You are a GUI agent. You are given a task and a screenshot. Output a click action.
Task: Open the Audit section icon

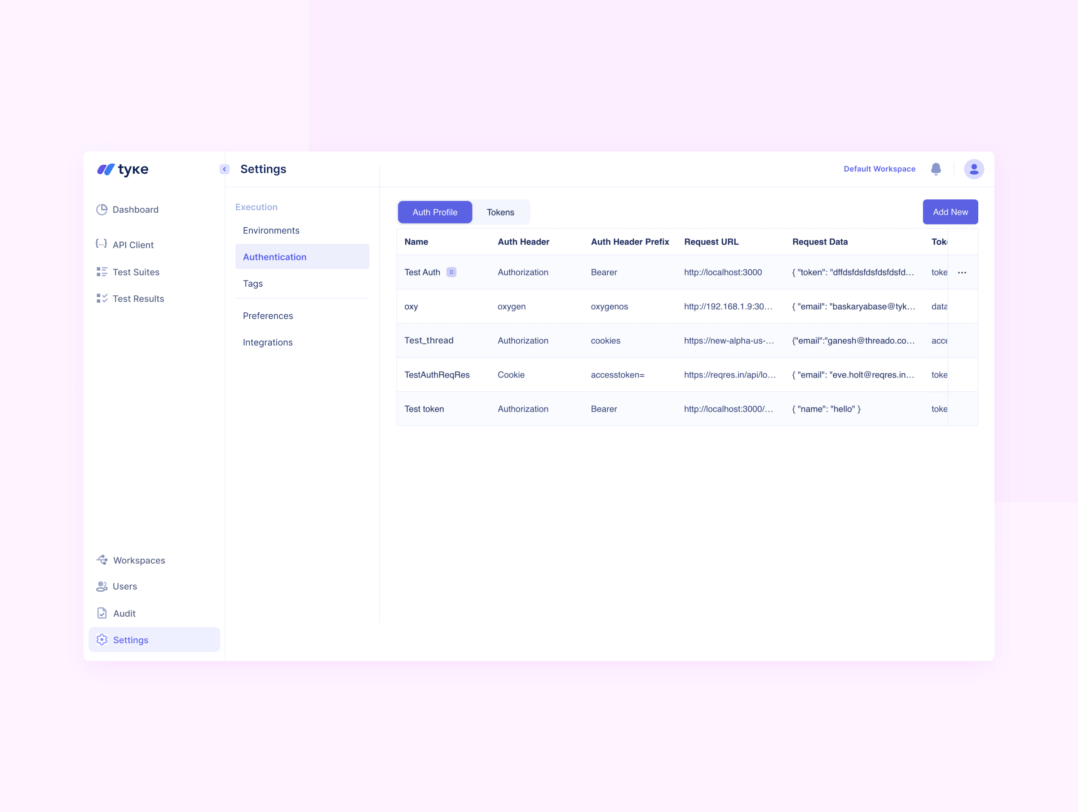click(102, 613)
